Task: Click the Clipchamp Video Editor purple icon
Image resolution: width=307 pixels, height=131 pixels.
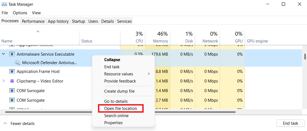Action: pyautogui.click(x=12, y=81)
